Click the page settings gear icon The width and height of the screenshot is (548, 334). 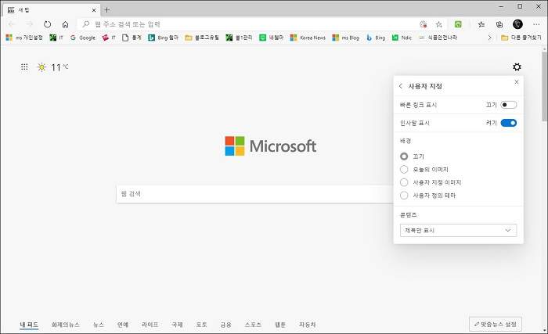click(517, 66)
